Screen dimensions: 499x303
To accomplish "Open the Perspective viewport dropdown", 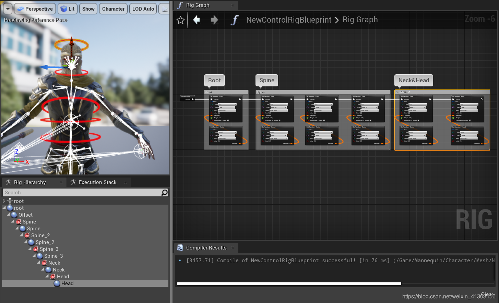I will coord(35,9).
